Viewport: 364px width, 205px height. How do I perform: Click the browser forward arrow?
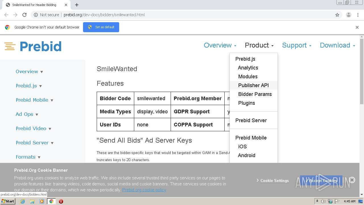(15, 15)
